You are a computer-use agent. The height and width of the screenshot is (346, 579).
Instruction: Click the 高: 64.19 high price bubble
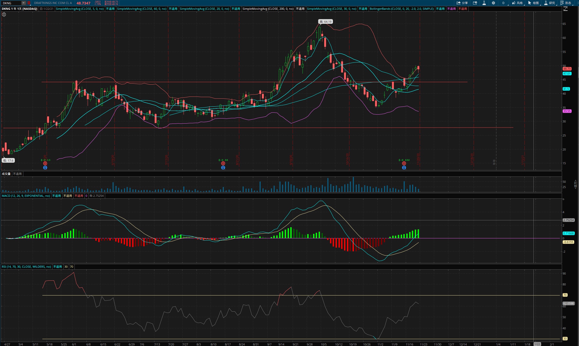[326, 22]
